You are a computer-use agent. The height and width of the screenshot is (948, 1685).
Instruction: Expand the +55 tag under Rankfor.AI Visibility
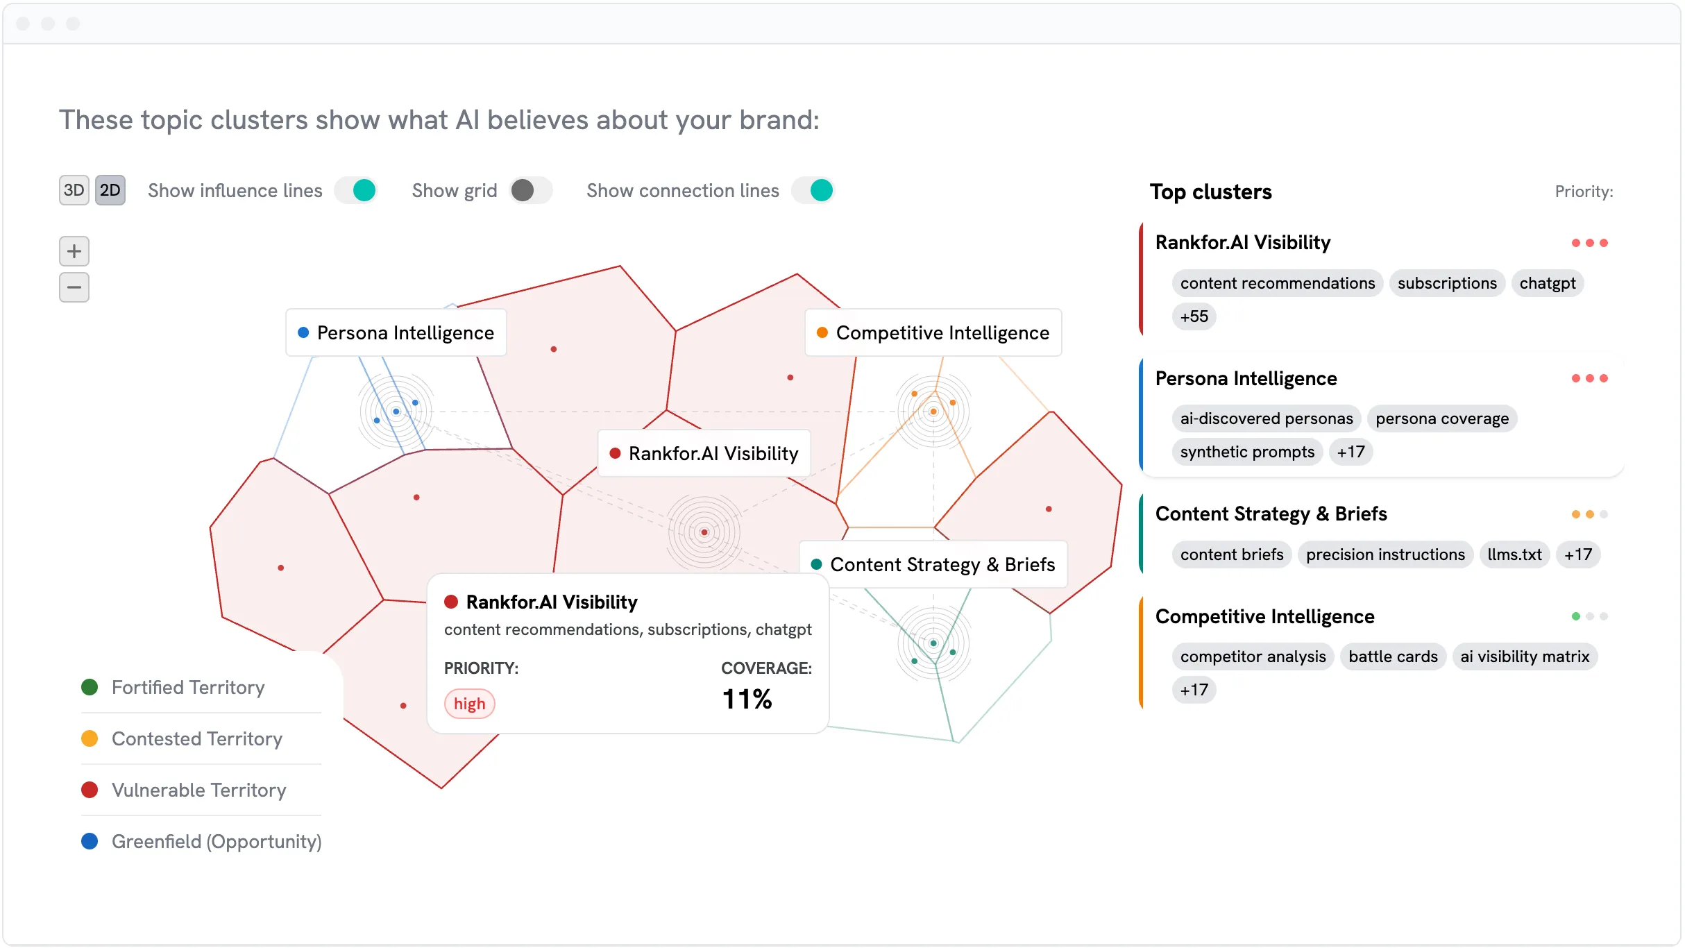click(1194, 316)
